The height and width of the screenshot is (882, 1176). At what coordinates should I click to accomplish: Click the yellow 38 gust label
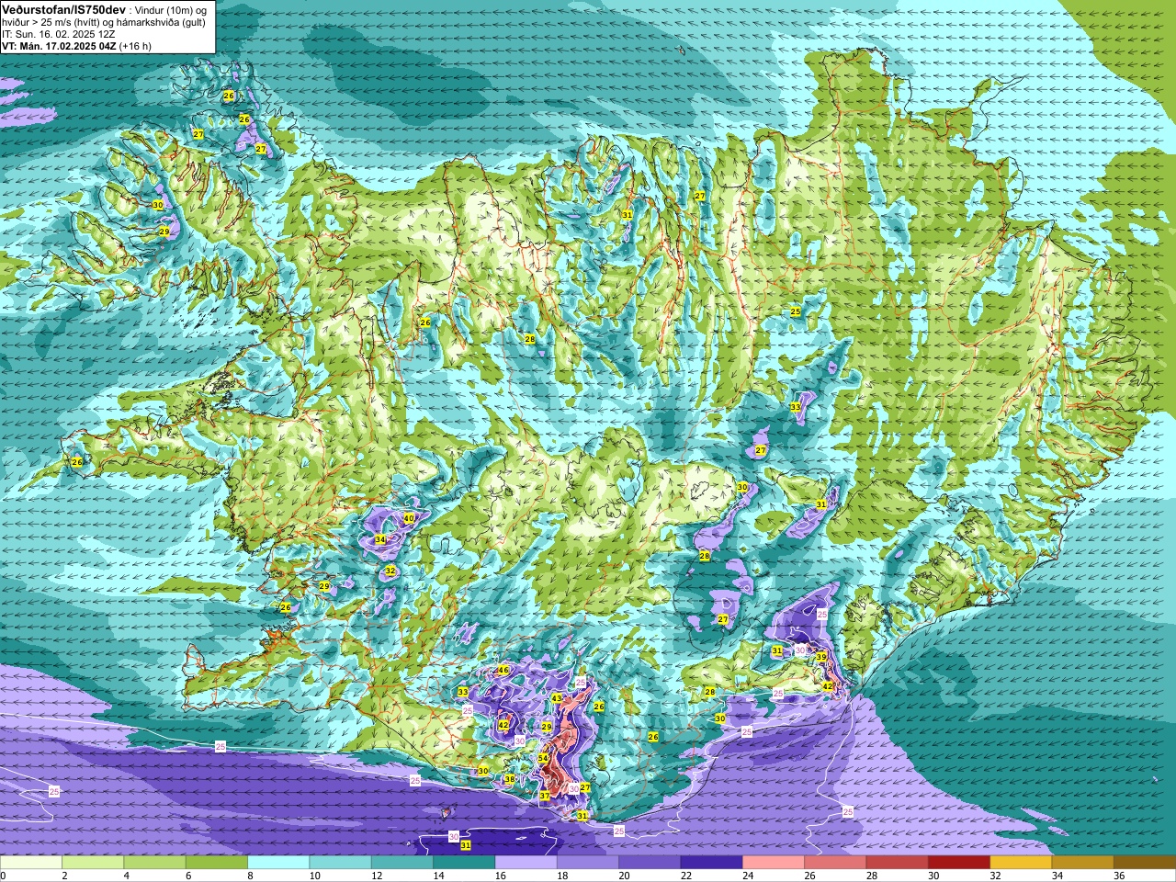pos(510,779)
